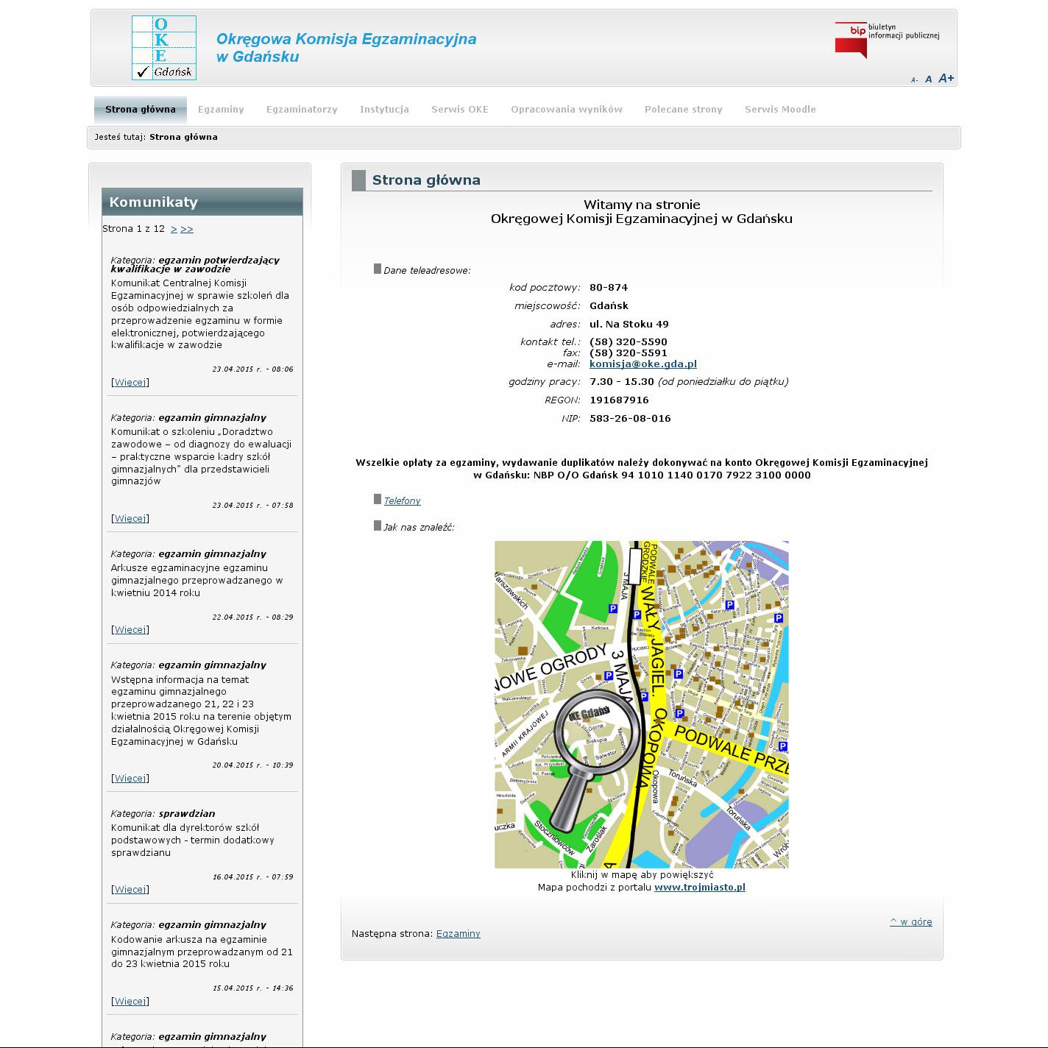Open Więcej for the sprawdzian announcement

(x=130, y=889)
